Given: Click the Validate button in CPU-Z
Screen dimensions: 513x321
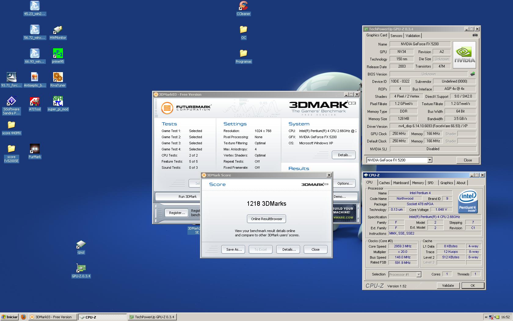Looking at the screenshot, I should tap(448, 286).
